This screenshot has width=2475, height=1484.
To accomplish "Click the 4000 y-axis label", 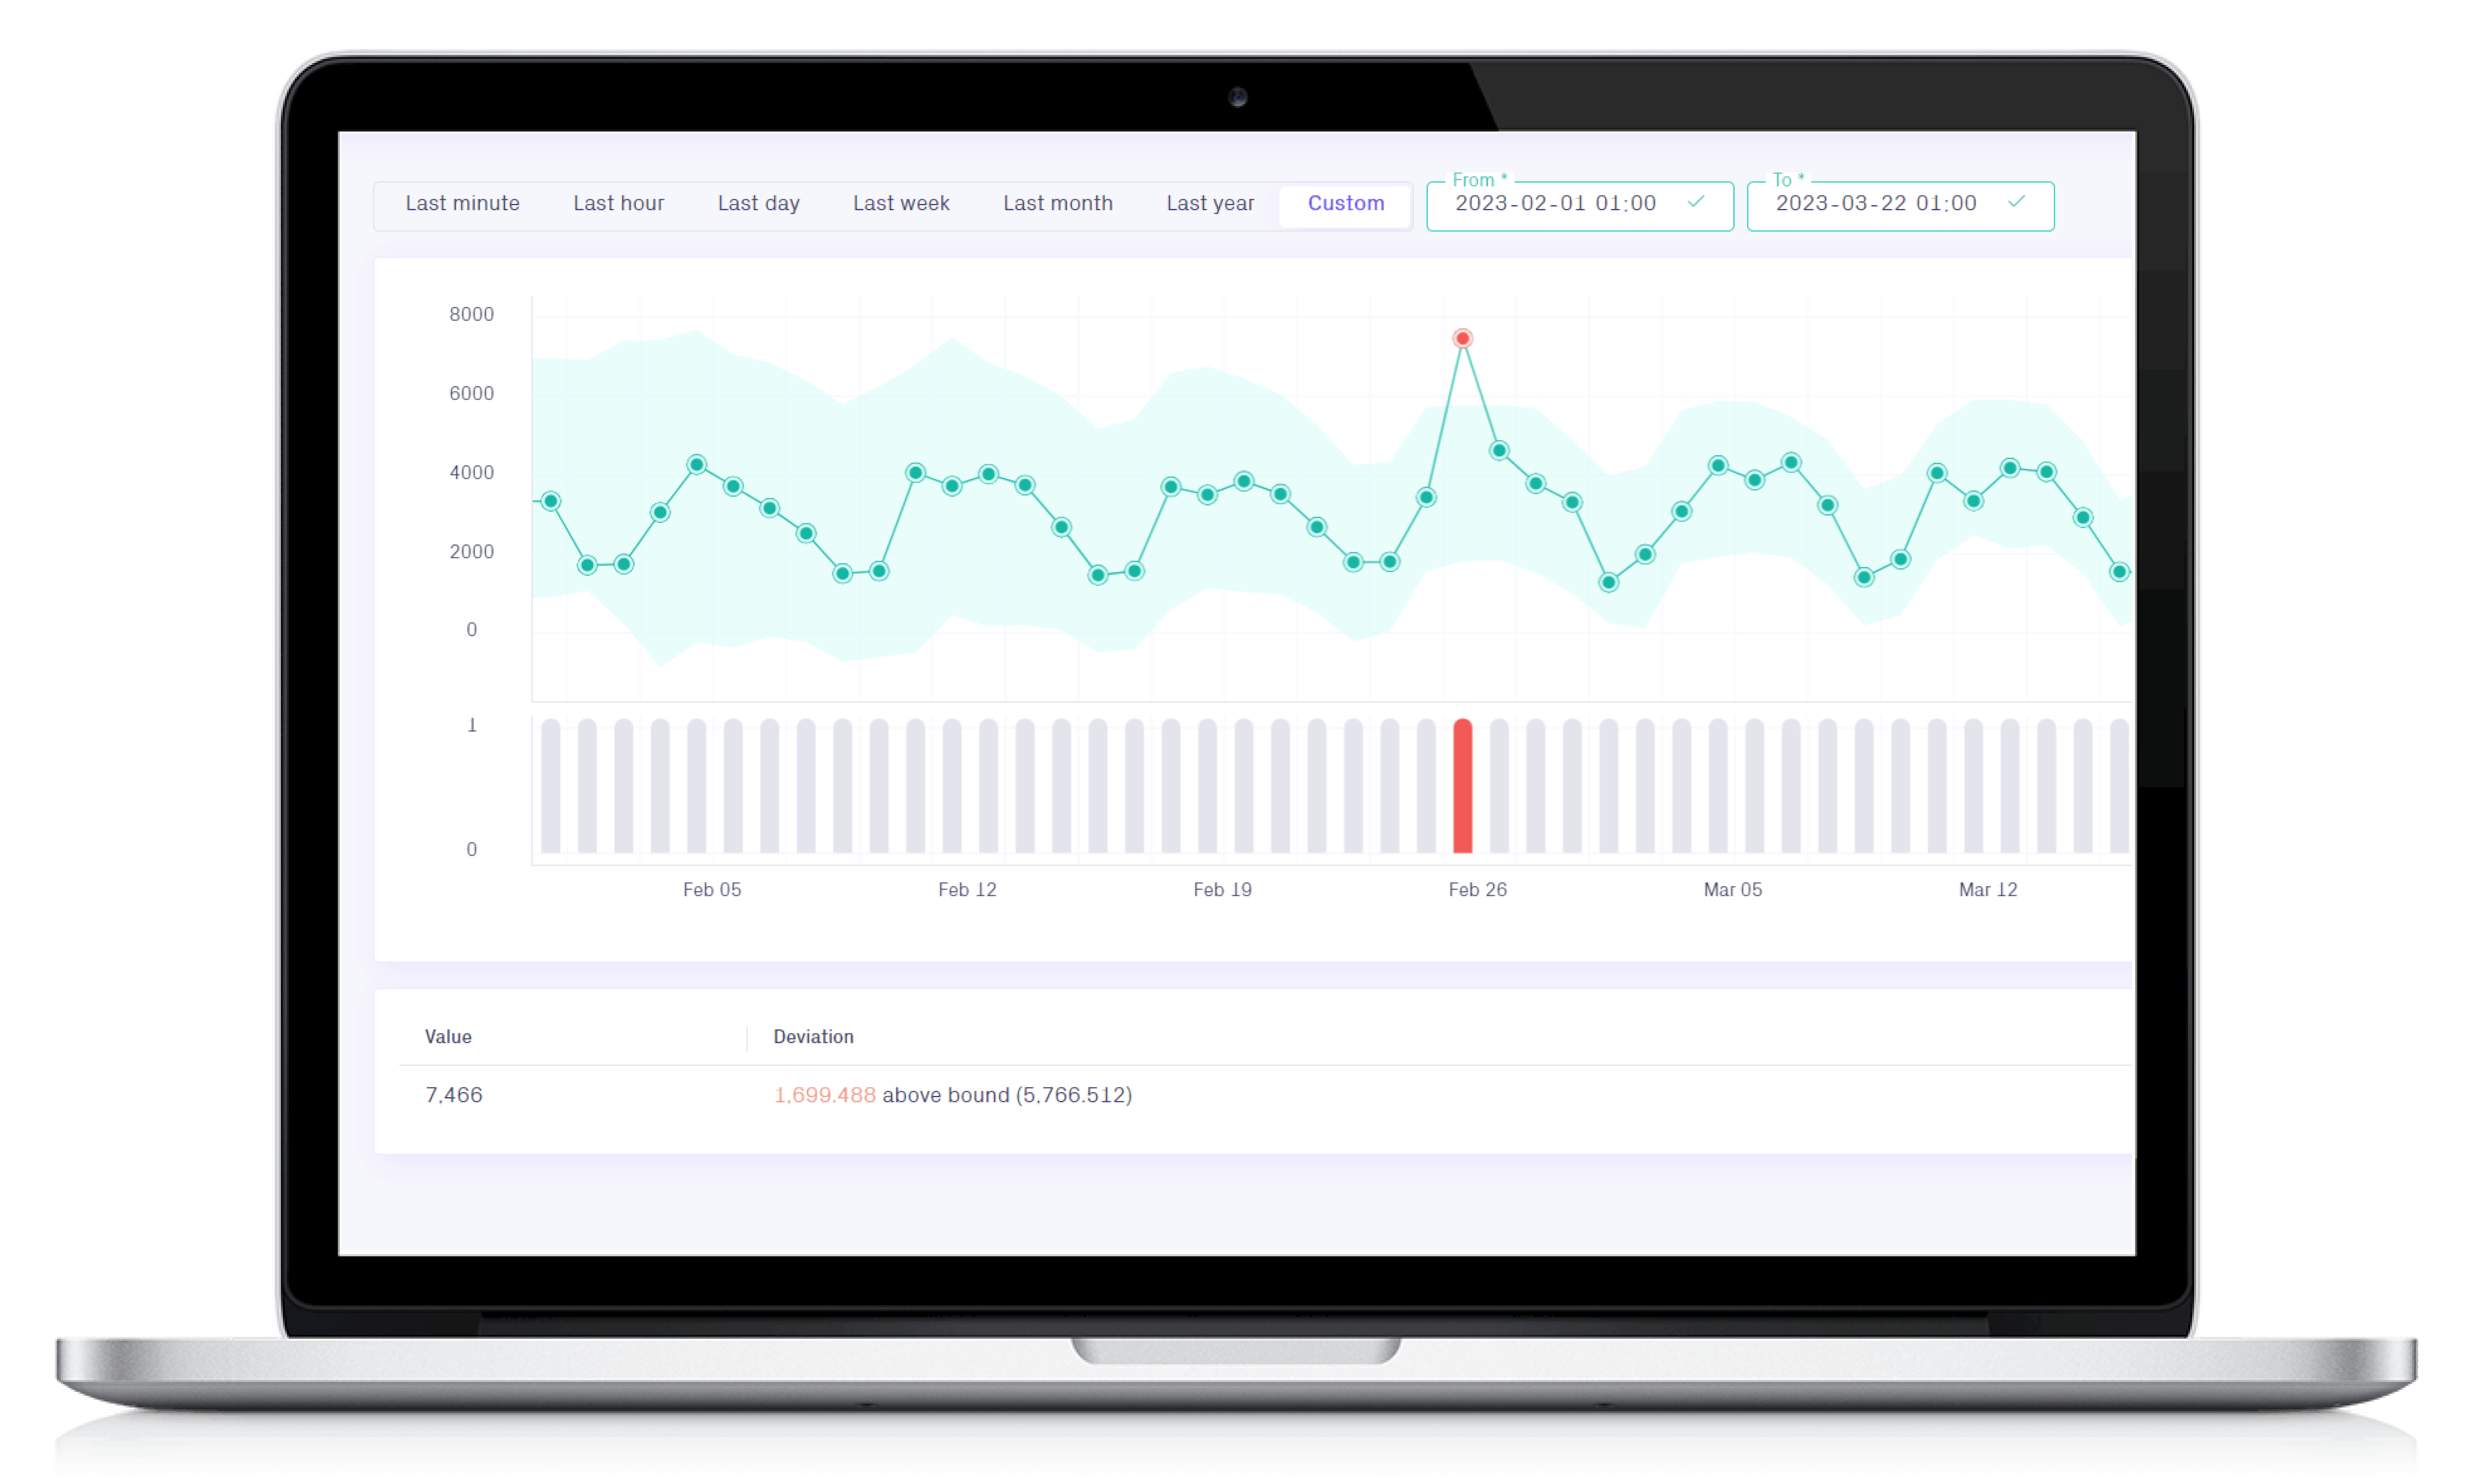I will (471, 472).
